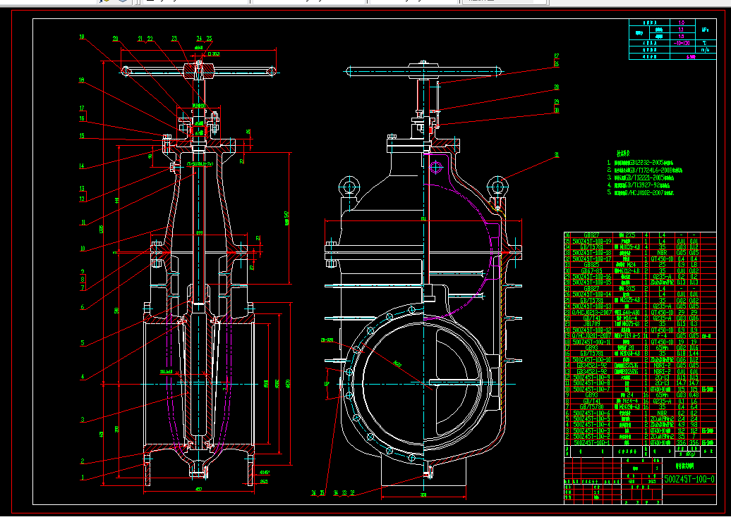Select parts list standard GB825
731x517 pixels.
[x=591, y=265]
